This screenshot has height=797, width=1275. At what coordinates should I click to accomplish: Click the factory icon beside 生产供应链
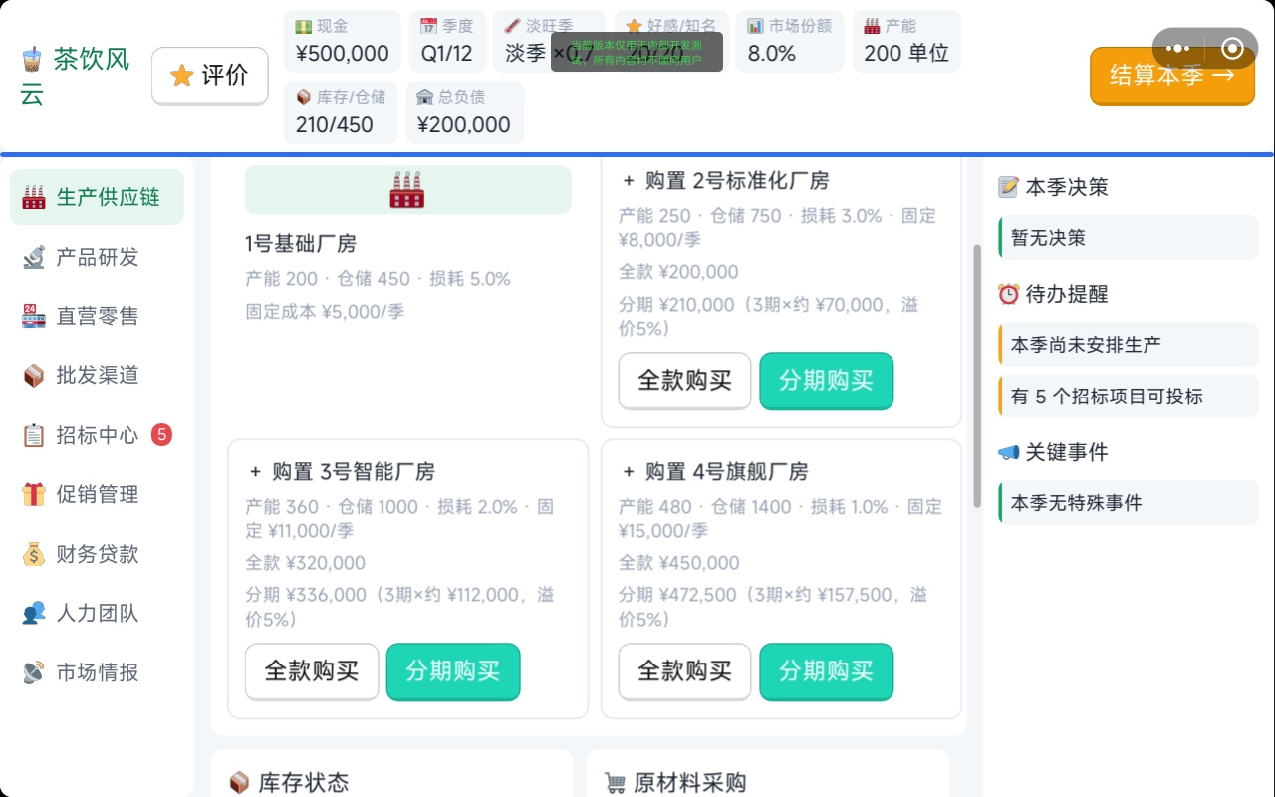[x=34, y=197]
